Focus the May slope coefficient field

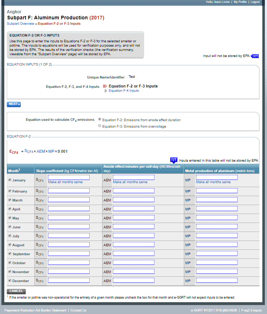click(69, 218)
